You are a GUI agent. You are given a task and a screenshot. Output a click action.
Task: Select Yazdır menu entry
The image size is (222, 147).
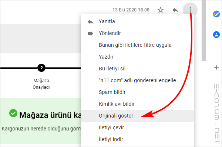[137, 57]
